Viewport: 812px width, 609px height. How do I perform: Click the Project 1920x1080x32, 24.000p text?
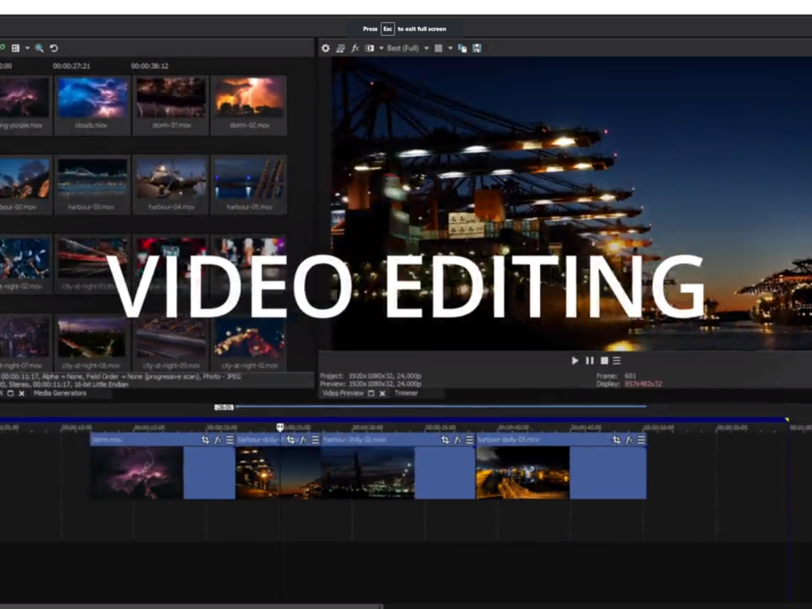coord(371,376)
